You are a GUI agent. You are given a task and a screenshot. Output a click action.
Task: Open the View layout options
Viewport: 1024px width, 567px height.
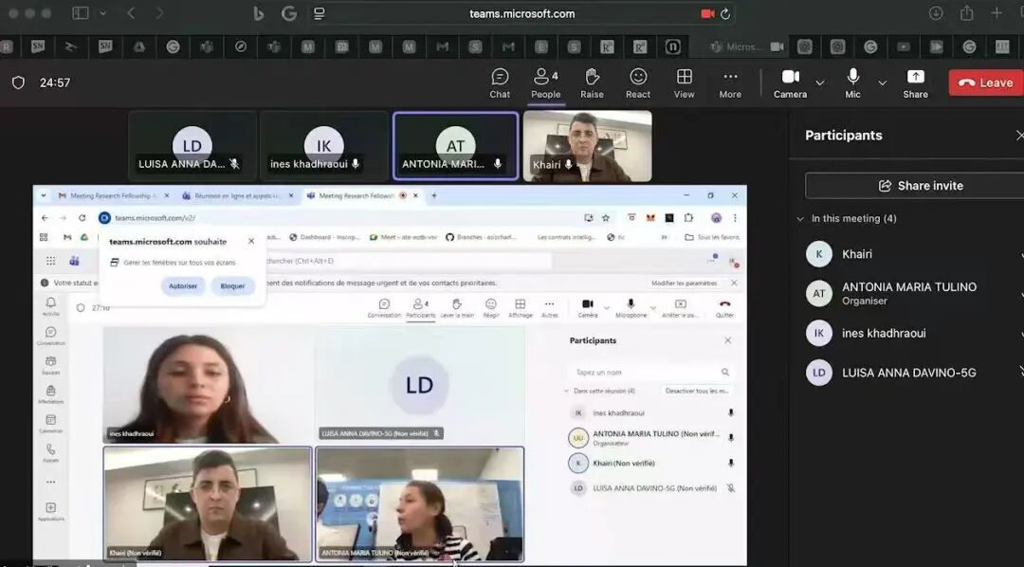(684, 82)
